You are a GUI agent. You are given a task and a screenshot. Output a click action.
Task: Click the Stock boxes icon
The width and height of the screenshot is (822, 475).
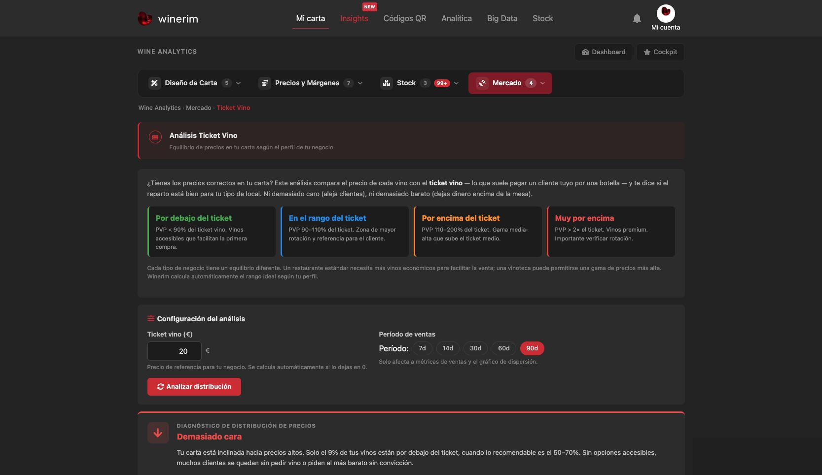coord(387,83)
